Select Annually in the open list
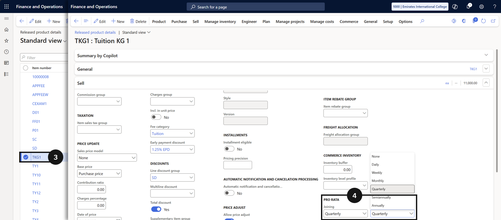This screenshot has width=501, height=220. pos(392,206)
